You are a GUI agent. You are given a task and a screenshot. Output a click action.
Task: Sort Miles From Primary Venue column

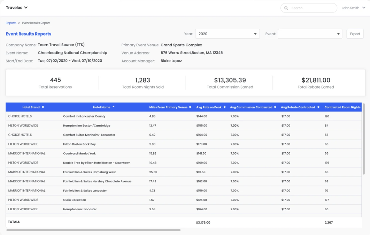(x=190, y=107)
